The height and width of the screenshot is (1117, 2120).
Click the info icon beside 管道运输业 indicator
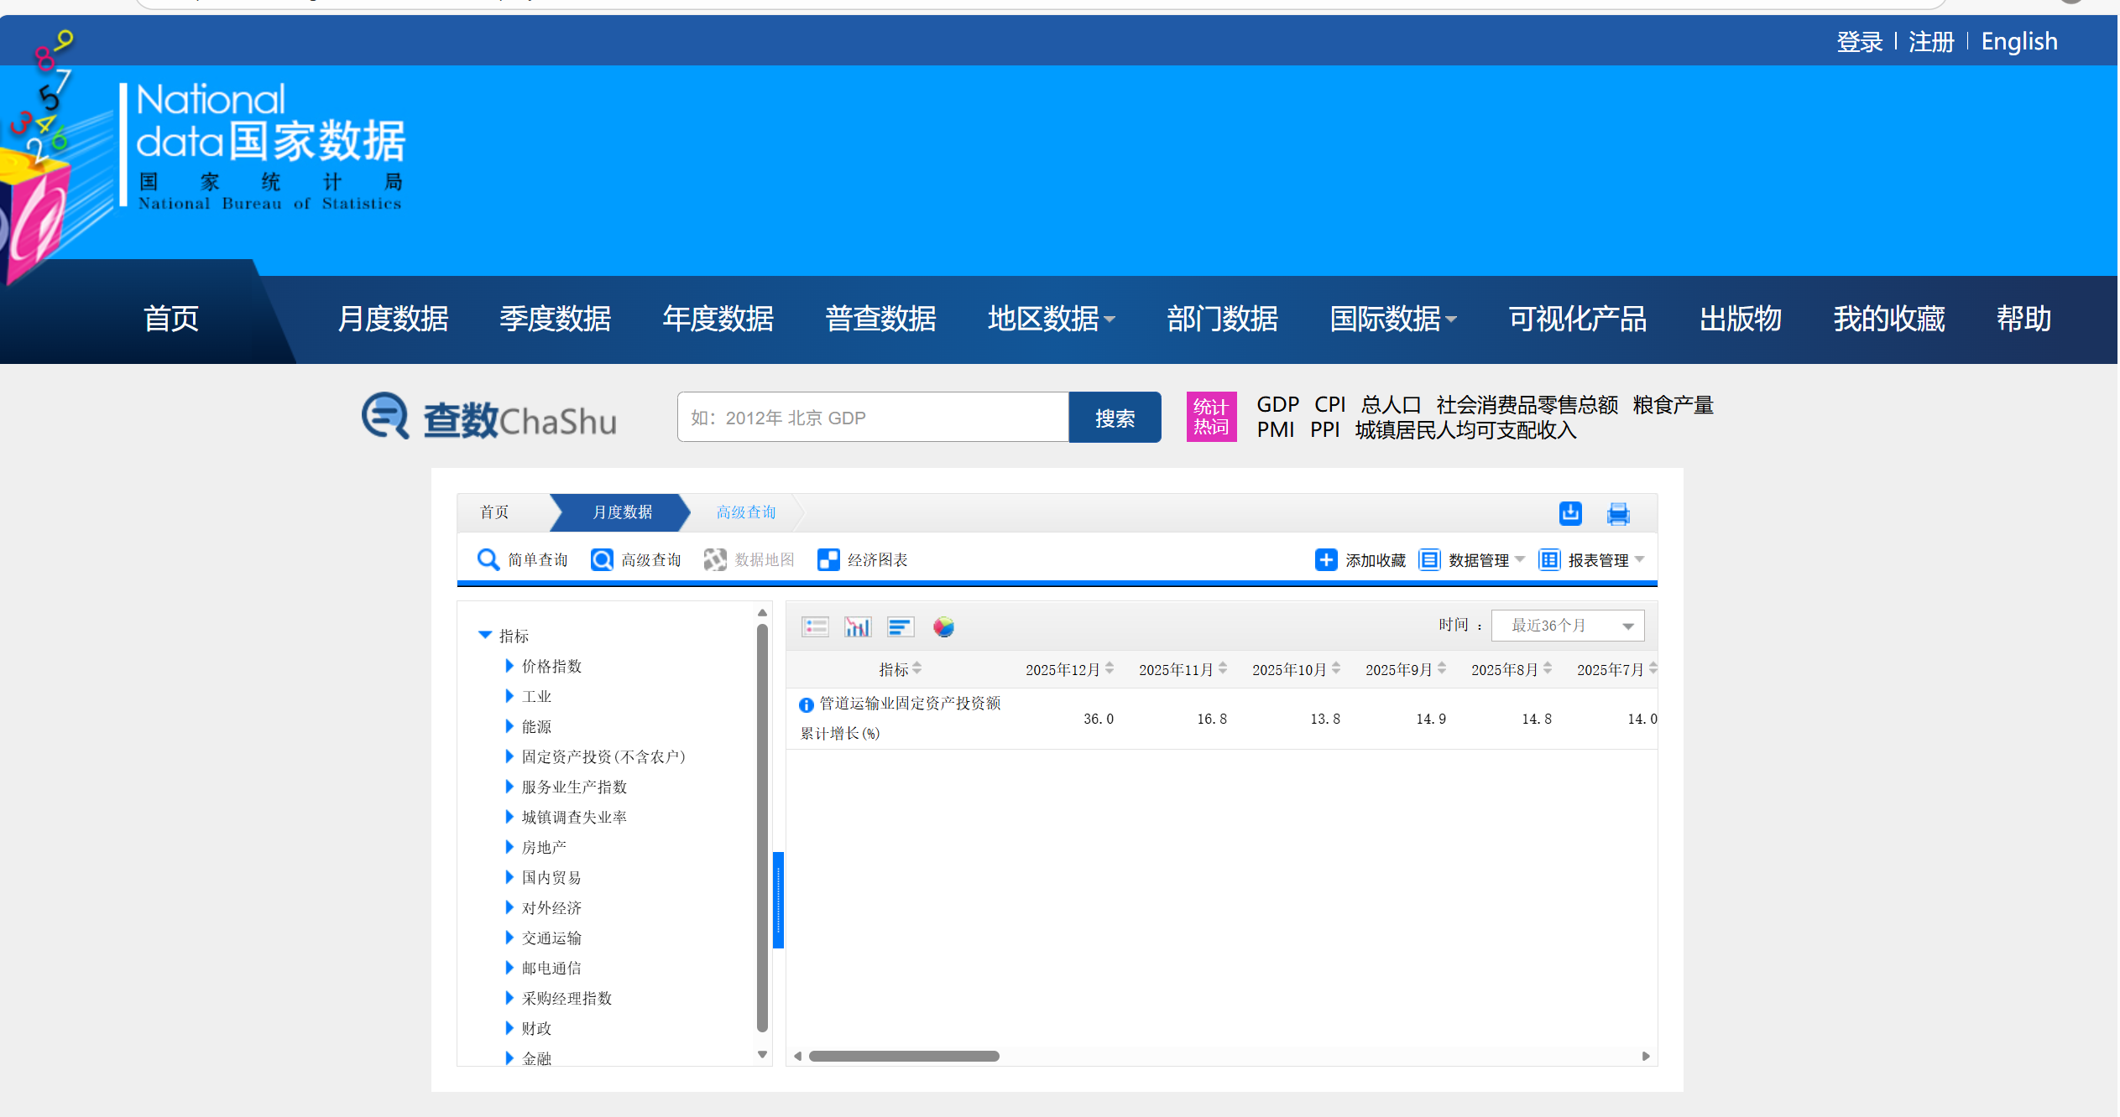(806, 704)
